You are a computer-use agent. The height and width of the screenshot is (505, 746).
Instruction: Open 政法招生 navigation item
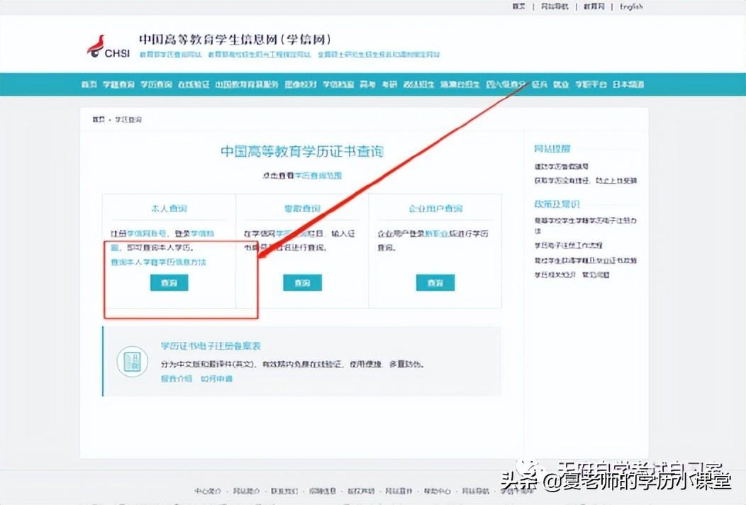(x=418, y=84)
